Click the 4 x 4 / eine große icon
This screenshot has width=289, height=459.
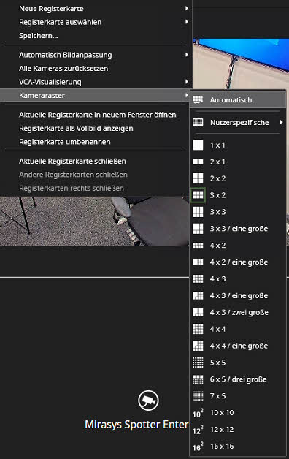coord(198,346)
